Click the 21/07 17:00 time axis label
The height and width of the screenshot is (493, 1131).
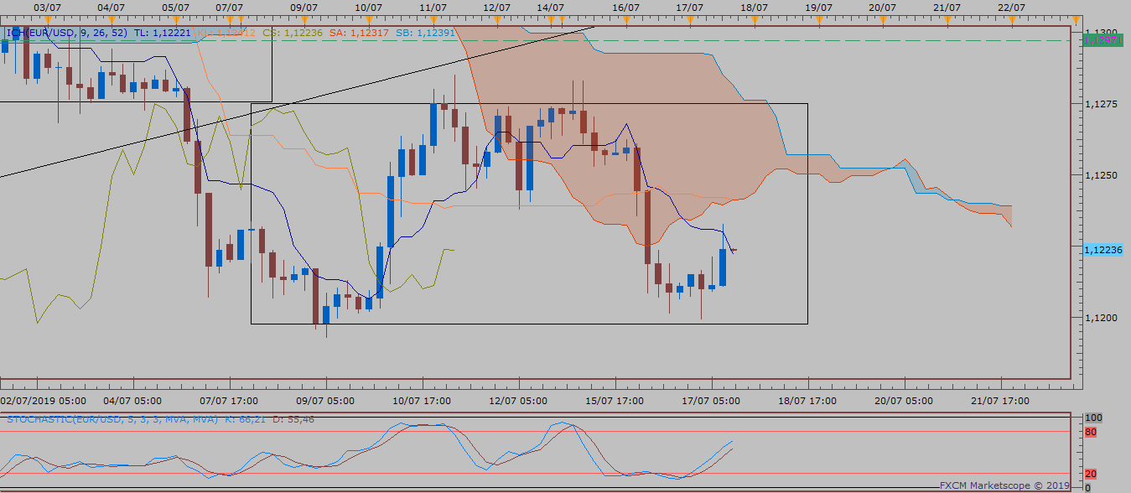point(1001,401)
